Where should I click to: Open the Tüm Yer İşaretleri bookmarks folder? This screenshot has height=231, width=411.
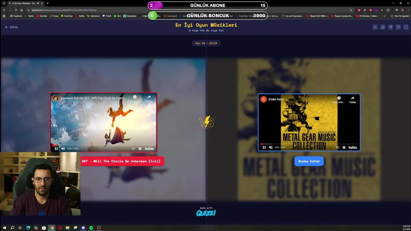click(x=400, y=16)
